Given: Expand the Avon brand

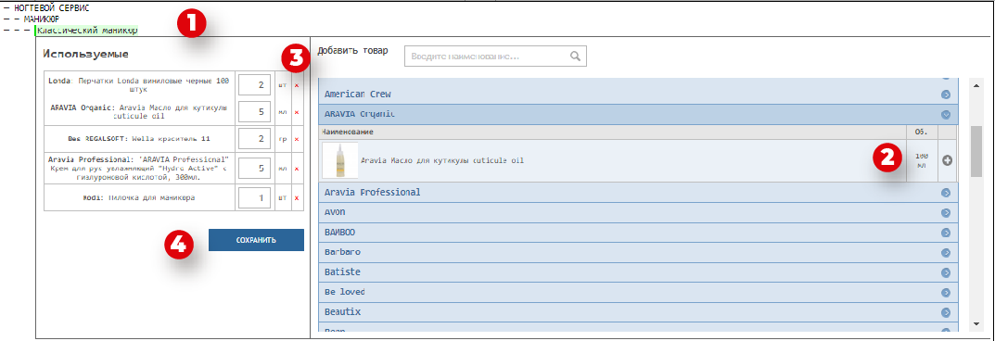Looking at the screenshot, I should [x=946, y=213].
